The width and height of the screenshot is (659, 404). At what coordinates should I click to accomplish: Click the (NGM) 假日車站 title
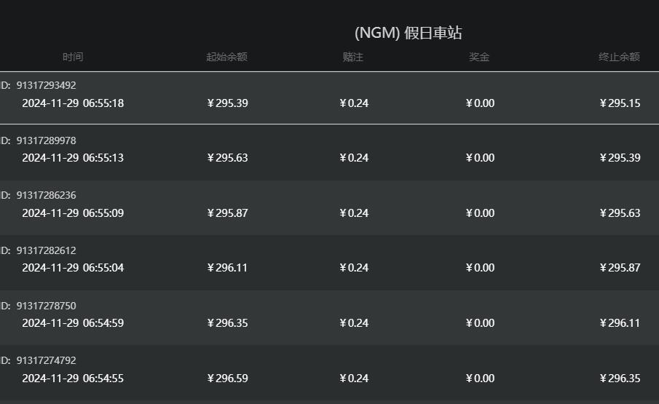[408, 33]
